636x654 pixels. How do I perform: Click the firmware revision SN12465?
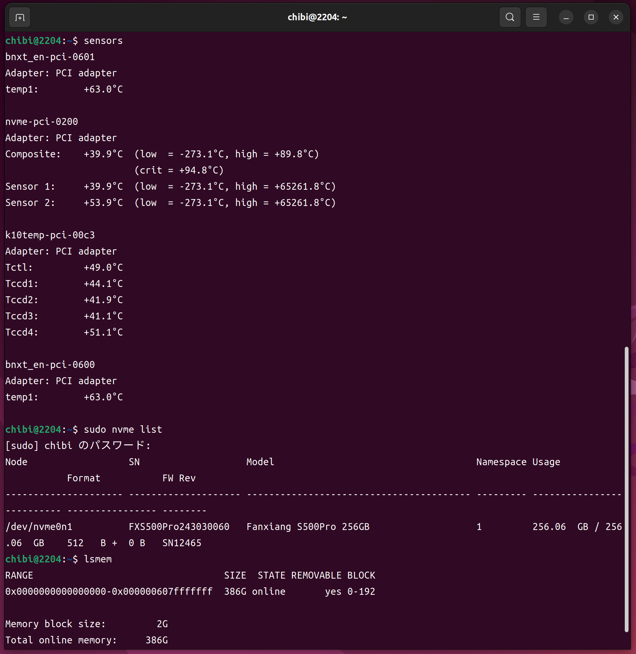click(182, 543)
